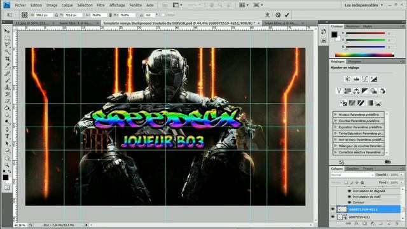Select the Lasso tool
The image size is (407, 229).
7,45
